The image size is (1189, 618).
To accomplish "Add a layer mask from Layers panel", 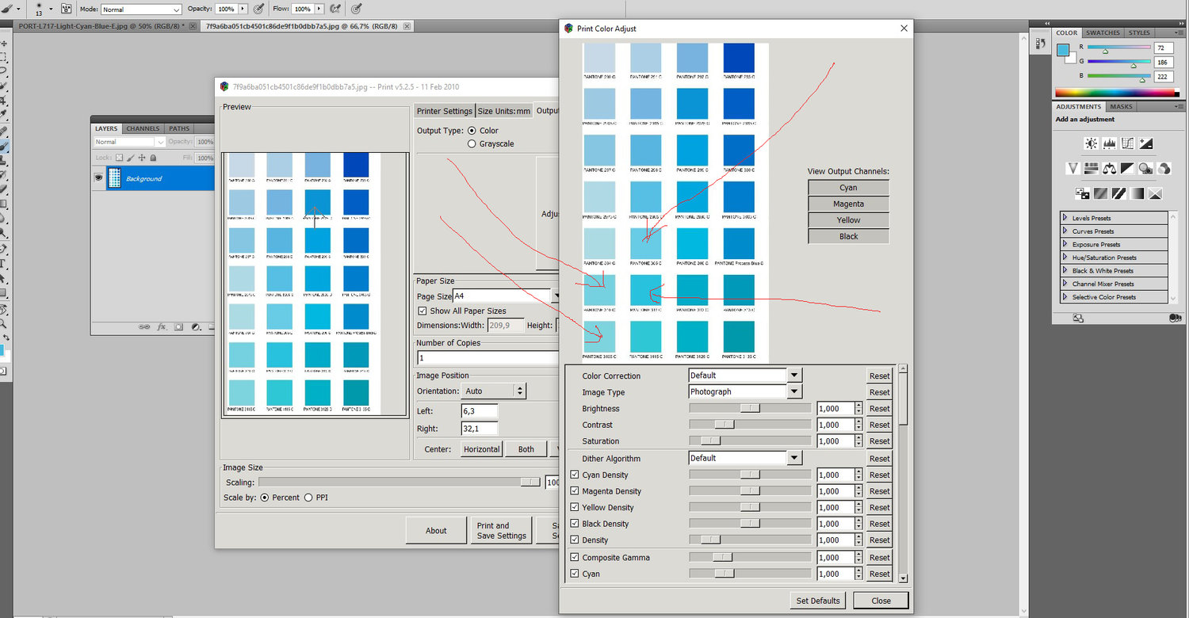I will 178,326.
